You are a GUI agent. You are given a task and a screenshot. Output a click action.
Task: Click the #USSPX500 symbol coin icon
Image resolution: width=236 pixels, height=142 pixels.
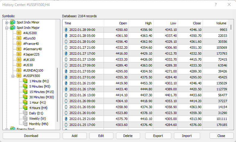click(x=19, y=76)
